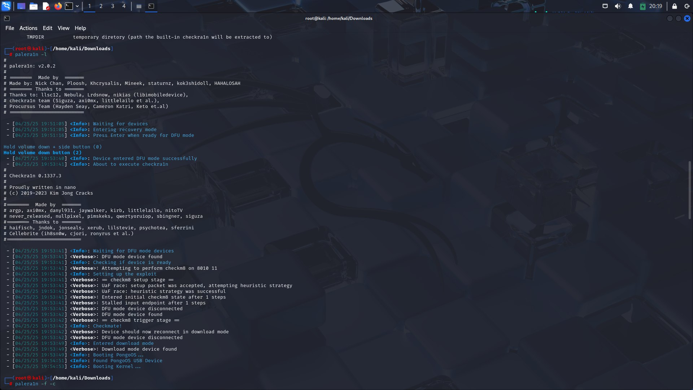Launch Firefox from the top panel

point(58,6)
